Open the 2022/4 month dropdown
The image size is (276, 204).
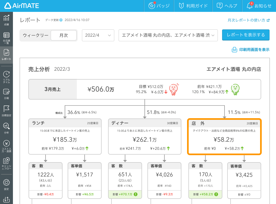98,35
